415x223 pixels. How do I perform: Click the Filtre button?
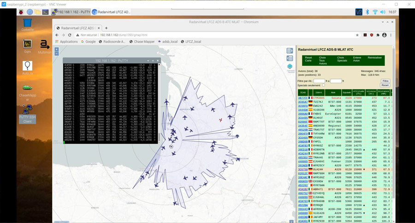[x=385, y=81]
